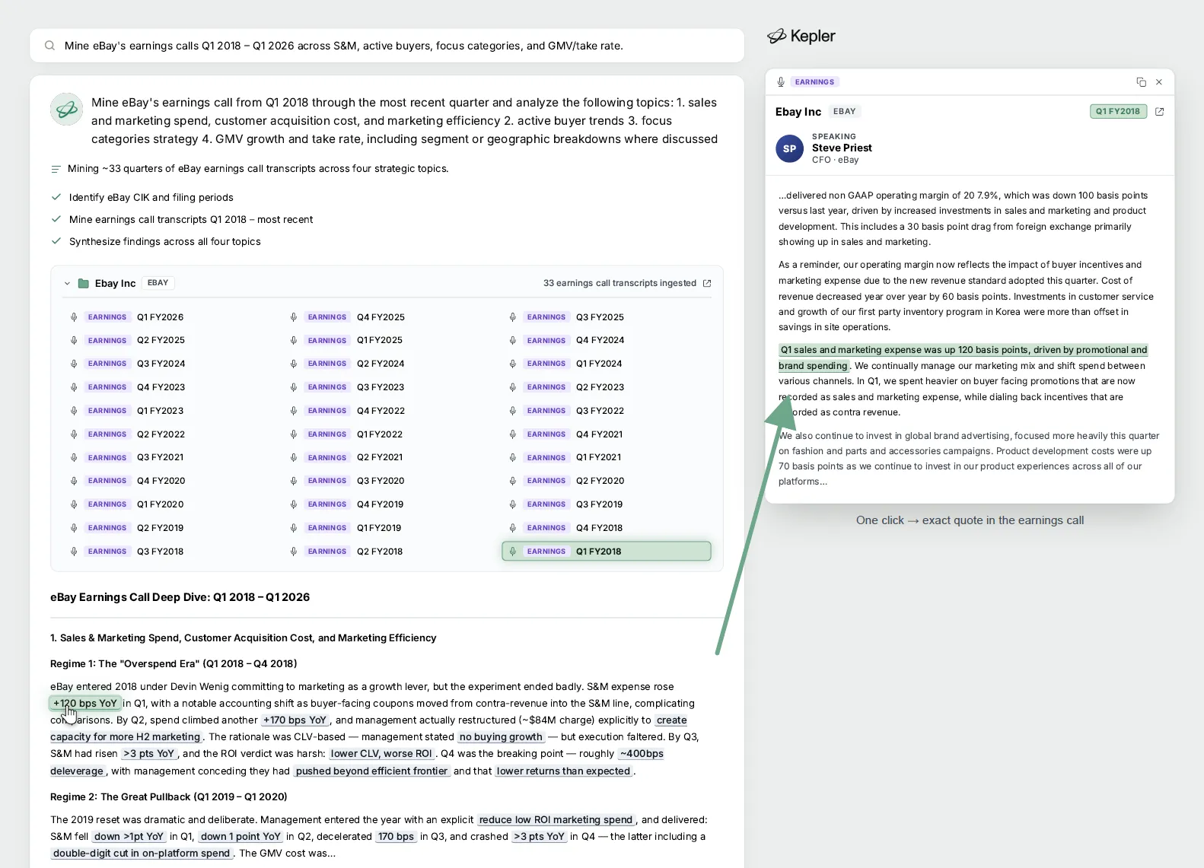Screen dimensions: 1204x868
Task: Click microphone icon on Q4 FY2018 row
Action: coord(513,528)
